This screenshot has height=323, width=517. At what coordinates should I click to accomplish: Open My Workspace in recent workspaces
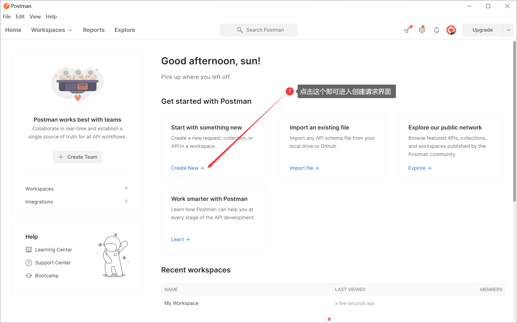tap(181, 303)
